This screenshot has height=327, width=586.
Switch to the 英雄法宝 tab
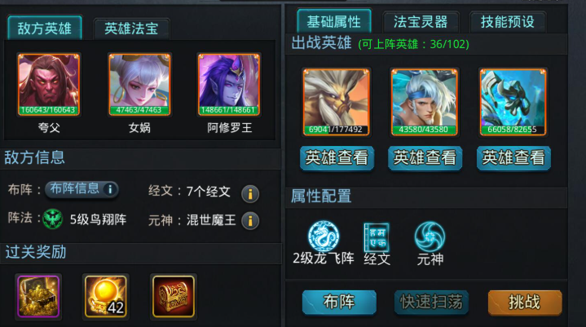[131, 29]
